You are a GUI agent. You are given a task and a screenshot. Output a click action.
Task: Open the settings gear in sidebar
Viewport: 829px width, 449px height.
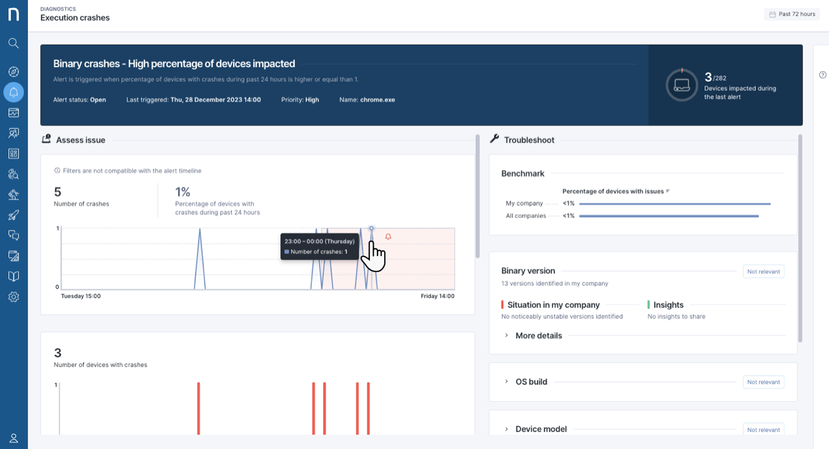coord(14,297)
